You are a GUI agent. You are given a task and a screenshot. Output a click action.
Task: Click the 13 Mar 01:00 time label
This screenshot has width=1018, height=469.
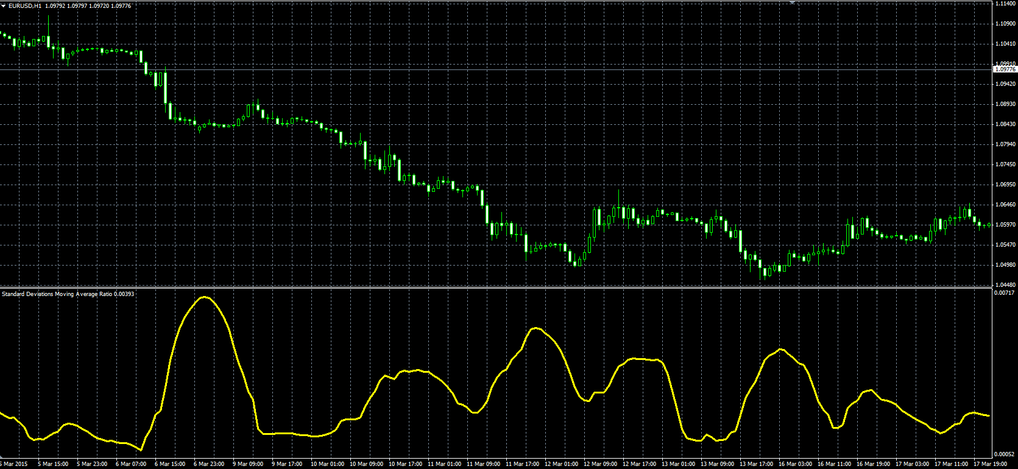point(678,464)
